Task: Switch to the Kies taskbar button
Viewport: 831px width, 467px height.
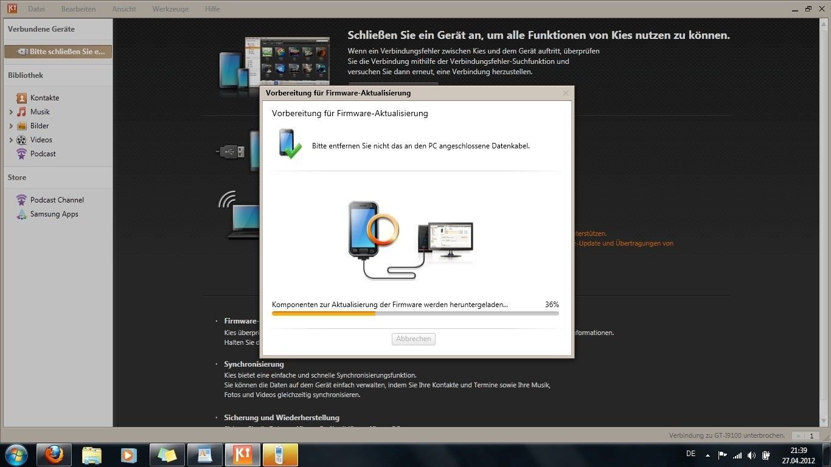Action: (x=243, y=455)
